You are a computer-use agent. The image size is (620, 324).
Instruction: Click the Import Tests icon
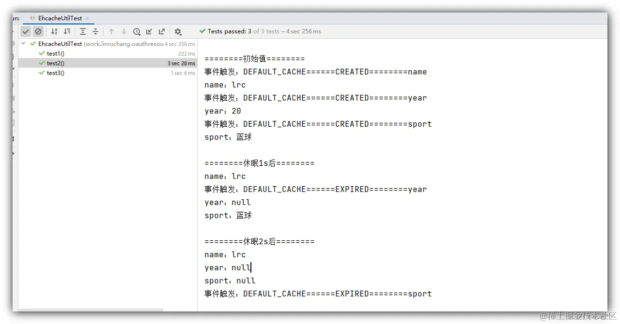(149, 31)
